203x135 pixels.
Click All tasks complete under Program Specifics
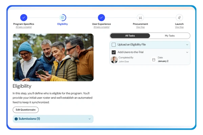point(24,27)
